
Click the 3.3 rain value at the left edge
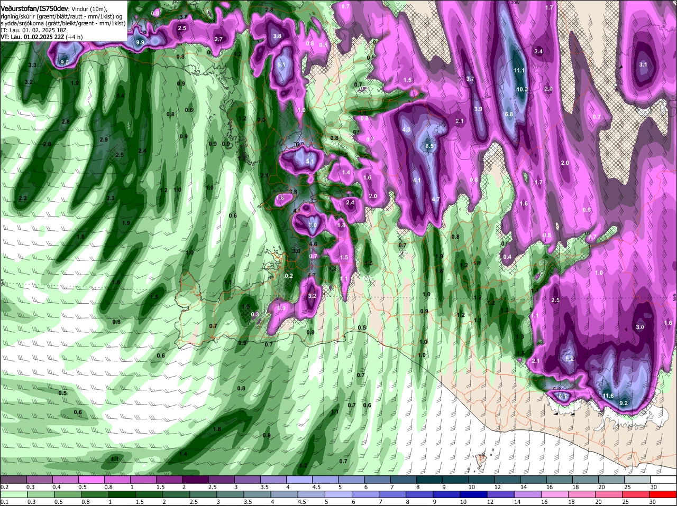(32, 65)
